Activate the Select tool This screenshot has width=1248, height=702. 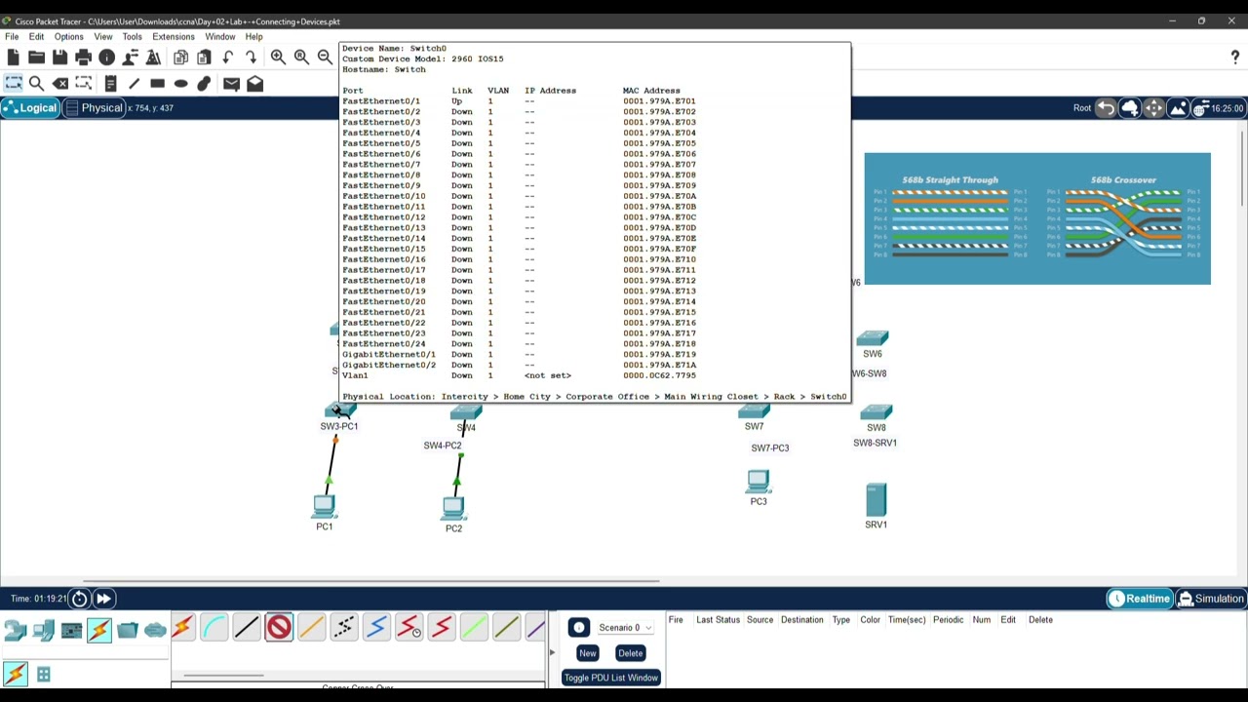coord(13,83)
